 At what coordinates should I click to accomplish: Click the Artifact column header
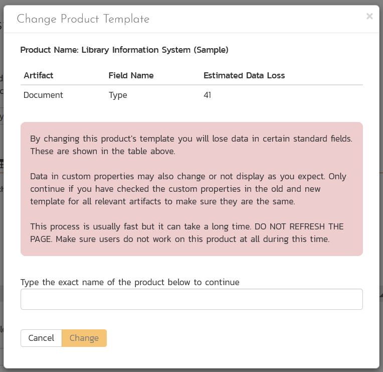point(39,76)
